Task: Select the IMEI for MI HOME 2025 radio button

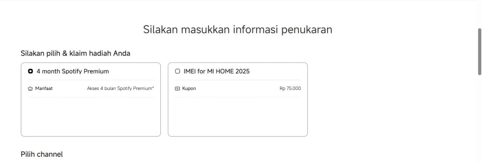Action: point(178,71)
